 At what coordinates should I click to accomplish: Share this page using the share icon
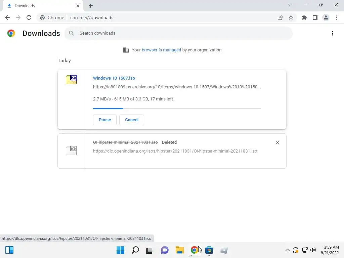tap(280, 17)
